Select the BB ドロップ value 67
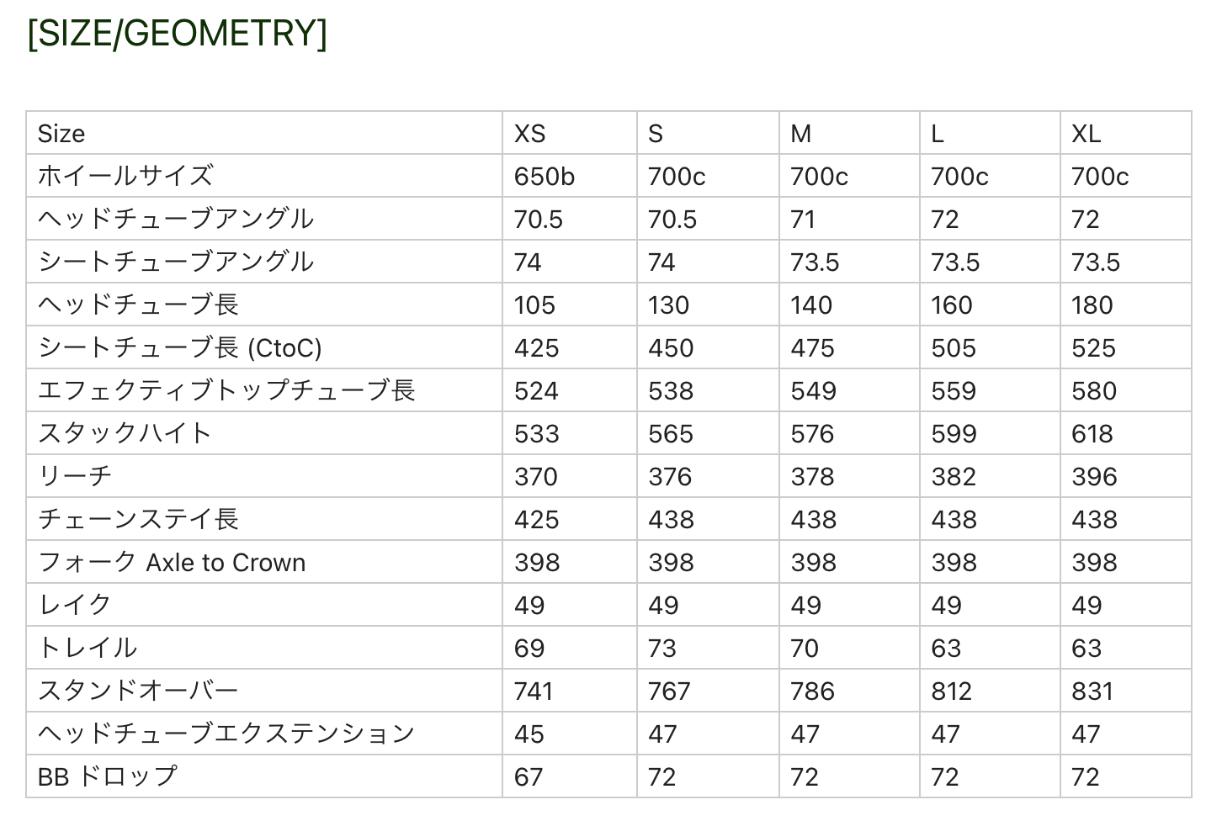Screen dimensions: 1222x821 (529, 777)
